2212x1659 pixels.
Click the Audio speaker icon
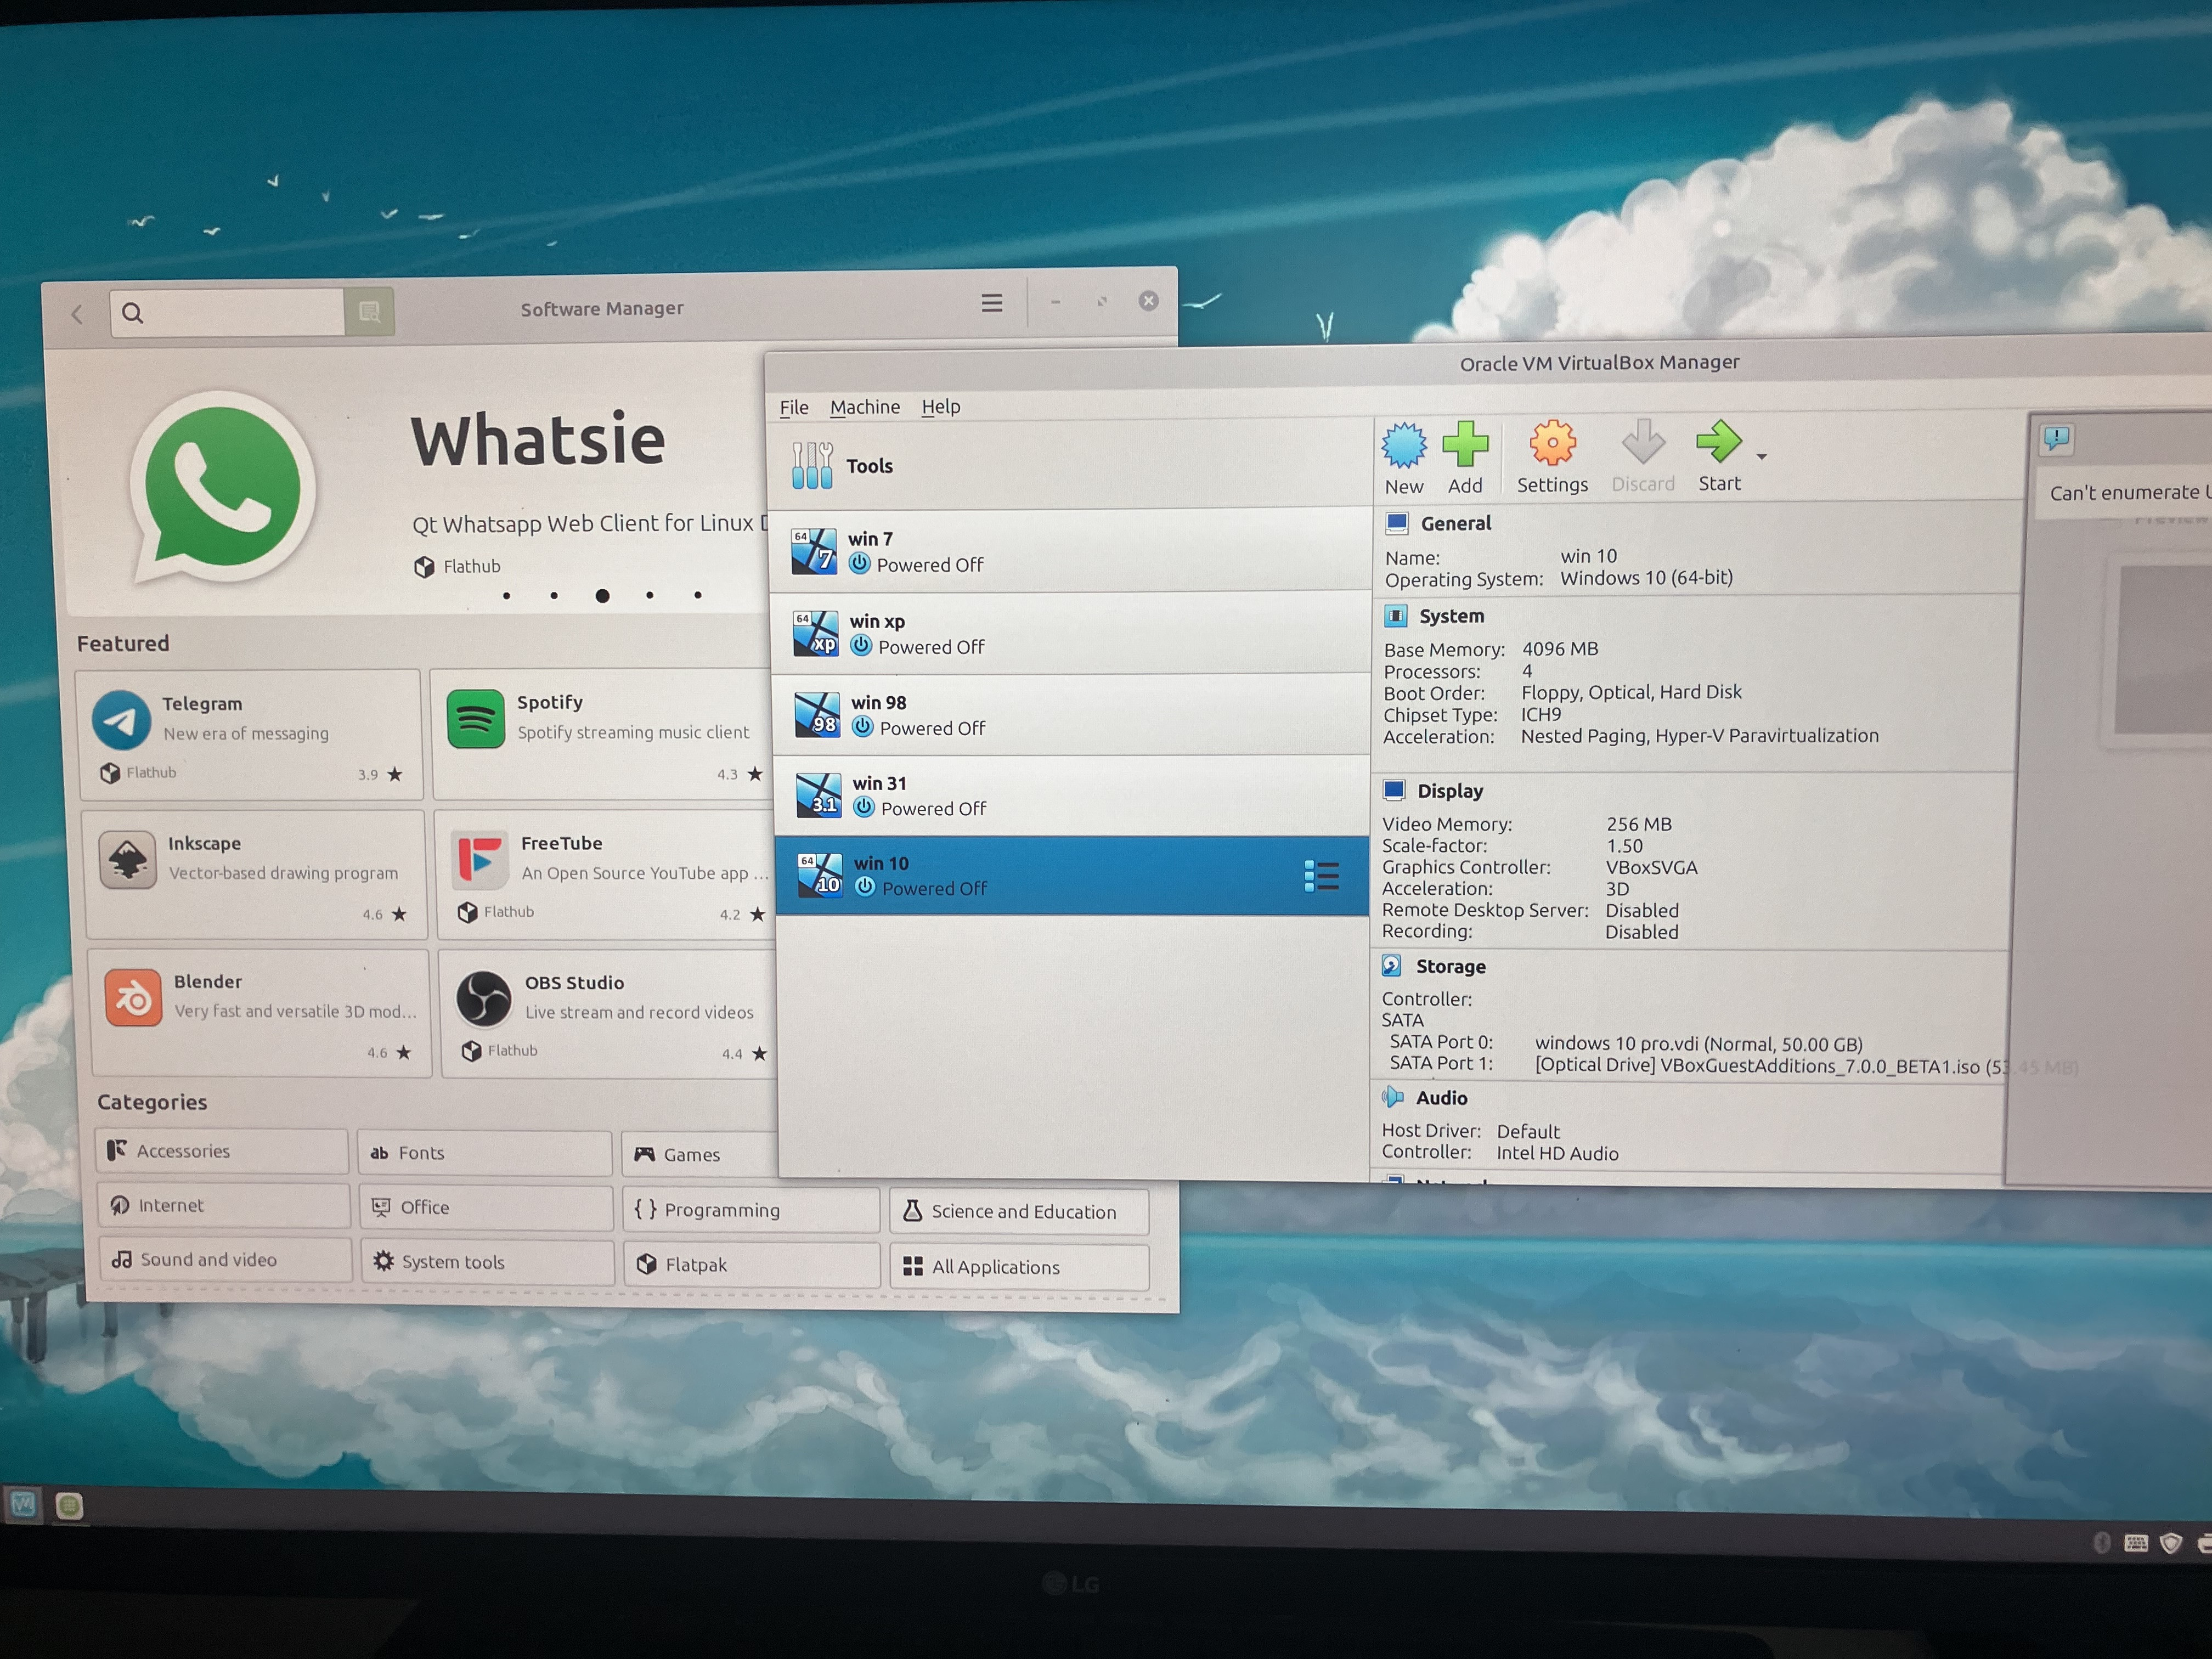1392,1097
